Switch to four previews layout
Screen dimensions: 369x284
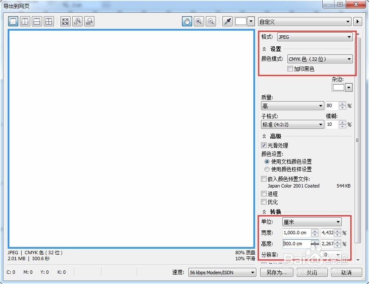[x=49, y=21]
